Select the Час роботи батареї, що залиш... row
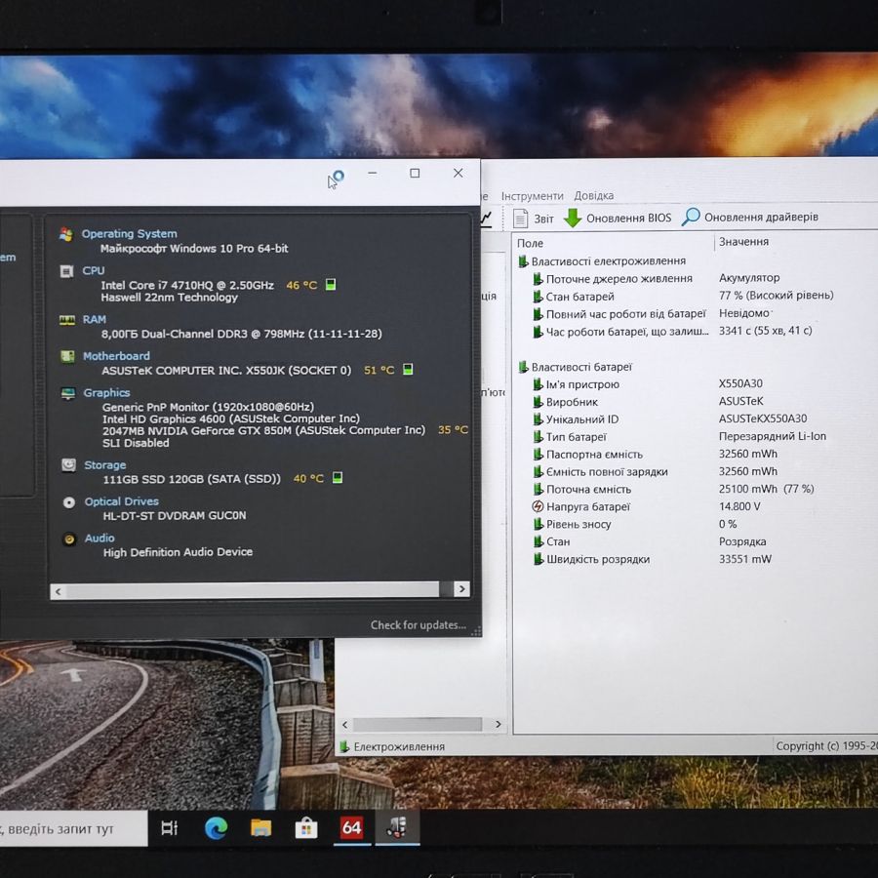The height and width of the screenshot is (878, 878). coord(620,332)
